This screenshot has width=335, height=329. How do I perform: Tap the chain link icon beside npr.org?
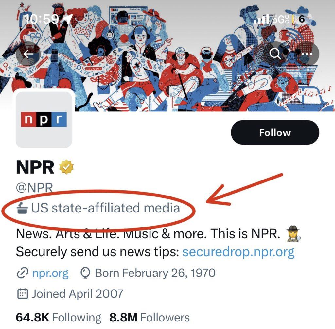[23, 273]
